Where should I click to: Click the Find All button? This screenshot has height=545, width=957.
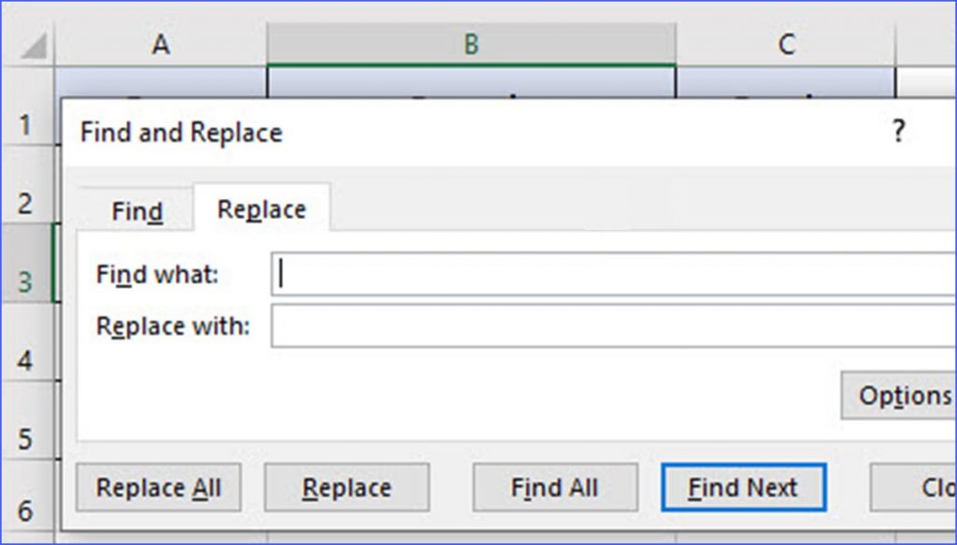[554, 487]
